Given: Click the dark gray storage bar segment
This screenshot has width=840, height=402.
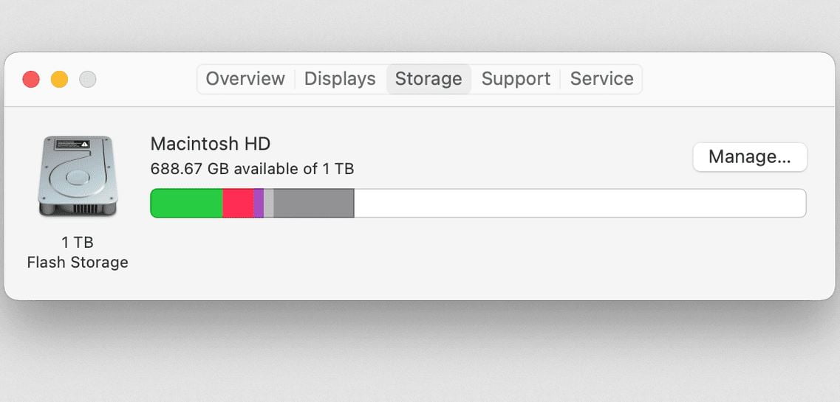Looking at the screenshot, I should tap(314, 203).
